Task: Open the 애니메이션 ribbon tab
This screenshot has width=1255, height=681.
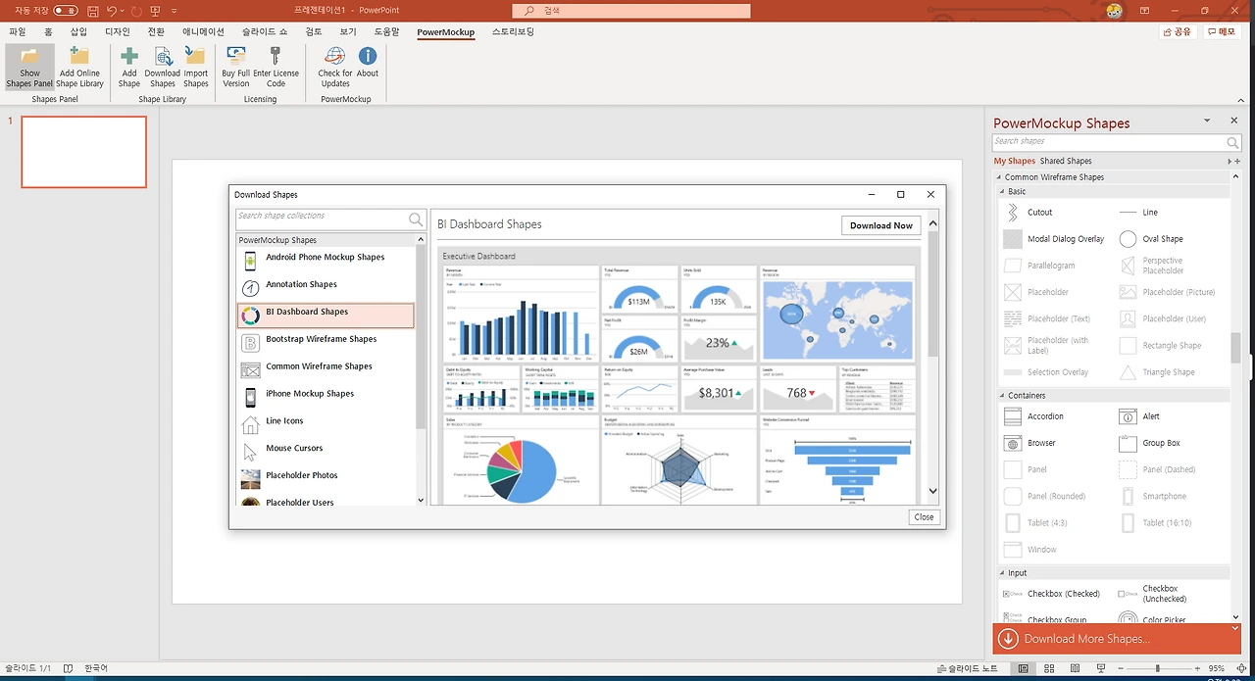Action: point(203,32)
